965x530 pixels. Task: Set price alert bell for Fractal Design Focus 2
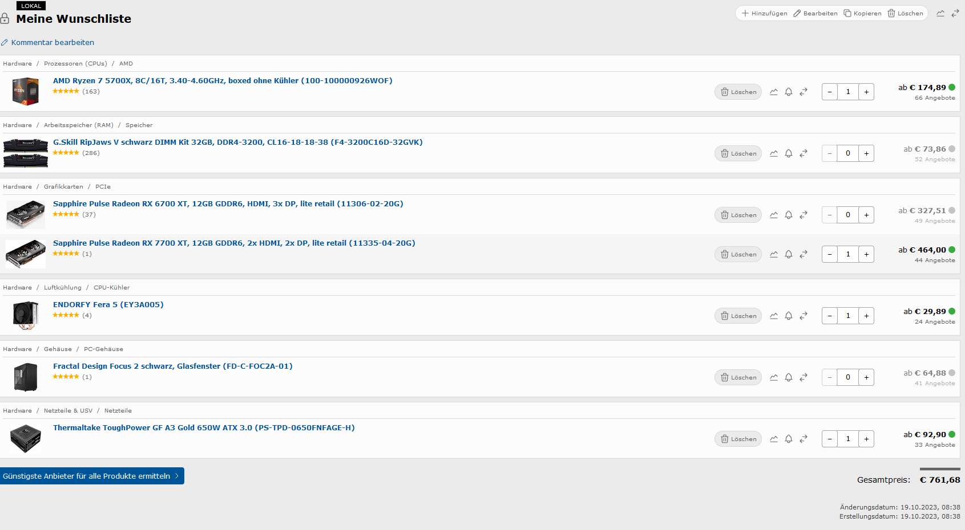tap(789, 377)
